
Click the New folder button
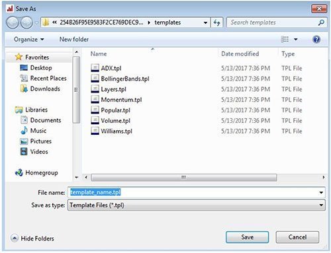click(74, 40)
